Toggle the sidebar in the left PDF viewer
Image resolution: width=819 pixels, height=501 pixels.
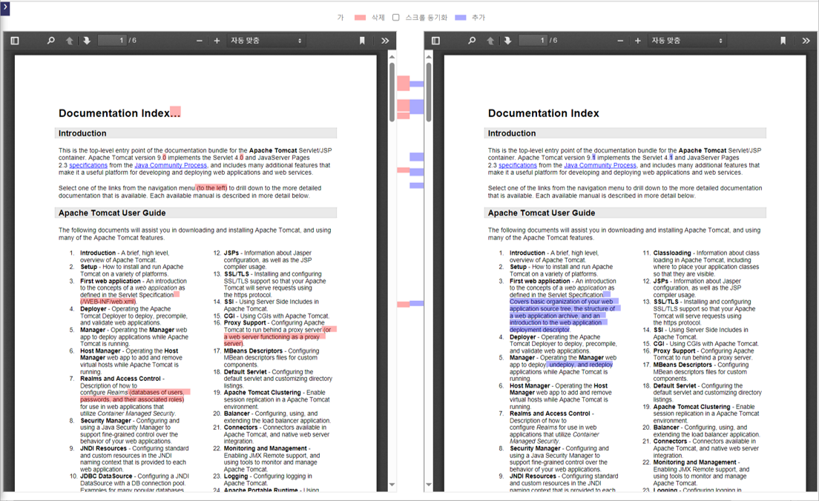click(x=15, y=41)
